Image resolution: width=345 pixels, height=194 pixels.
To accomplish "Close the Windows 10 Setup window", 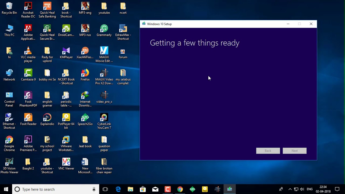I will pos(311,24).
